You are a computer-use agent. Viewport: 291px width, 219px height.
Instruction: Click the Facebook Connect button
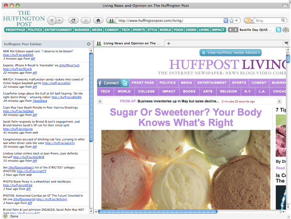point(109,83)
